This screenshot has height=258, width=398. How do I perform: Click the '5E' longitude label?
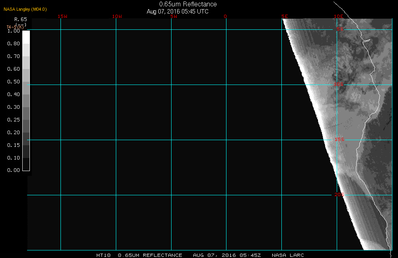pos(285,16)
